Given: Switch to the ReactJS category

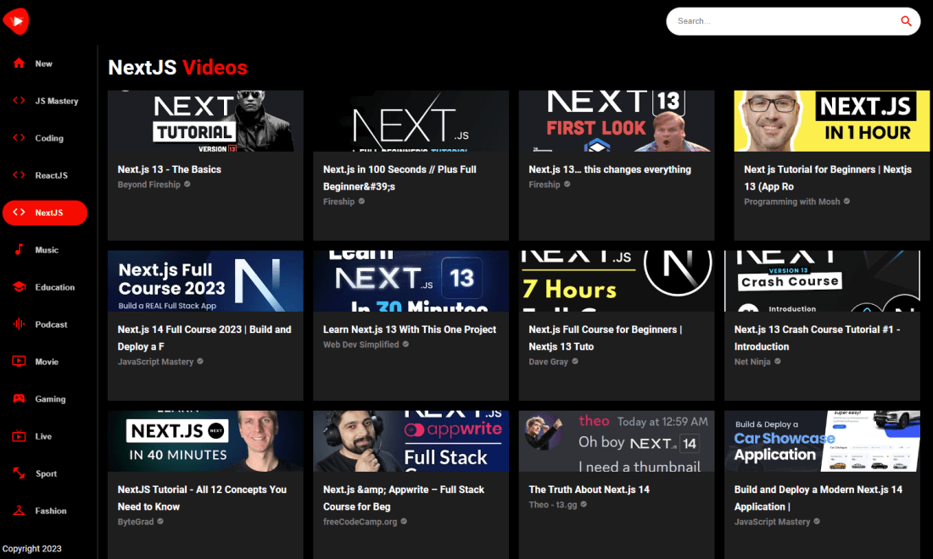Looking at the screenshot, I should [x=45, y=175].
